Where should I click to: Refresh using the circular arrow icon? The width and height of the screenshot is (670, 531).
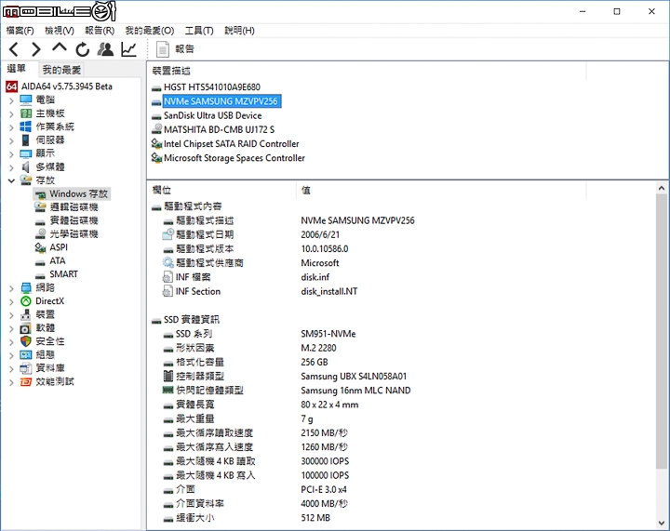83,49
